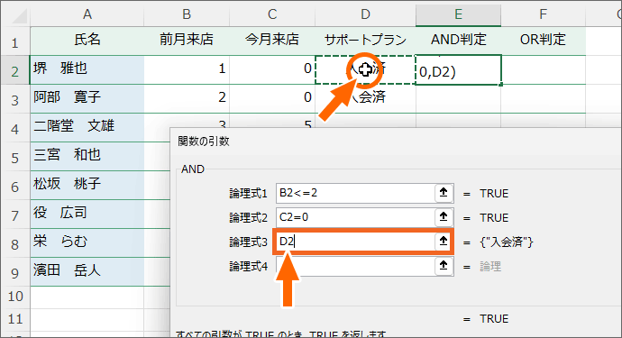Select row 10 header
The width and height of the screenshot is (622, 338).
pyautogui.click(x=15, y=297)
